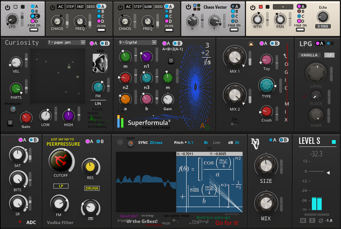Switch on the Sat toggle in Logic Mix

pos(234,125)
